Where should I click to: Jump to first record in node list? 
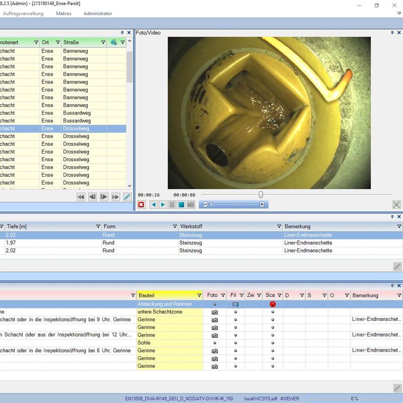point(81,197)
